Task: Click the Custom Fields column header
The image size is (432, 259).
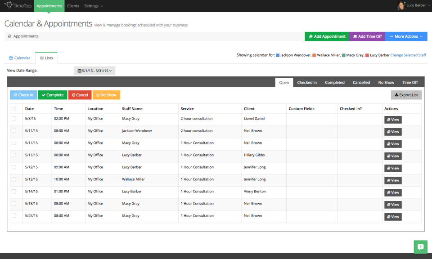Action: [301, 109]
